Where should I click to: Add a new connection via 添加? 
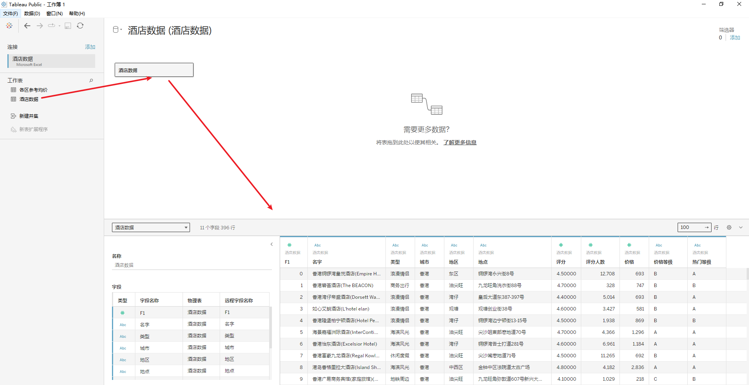pyautogui.click(x=90, y=47)
